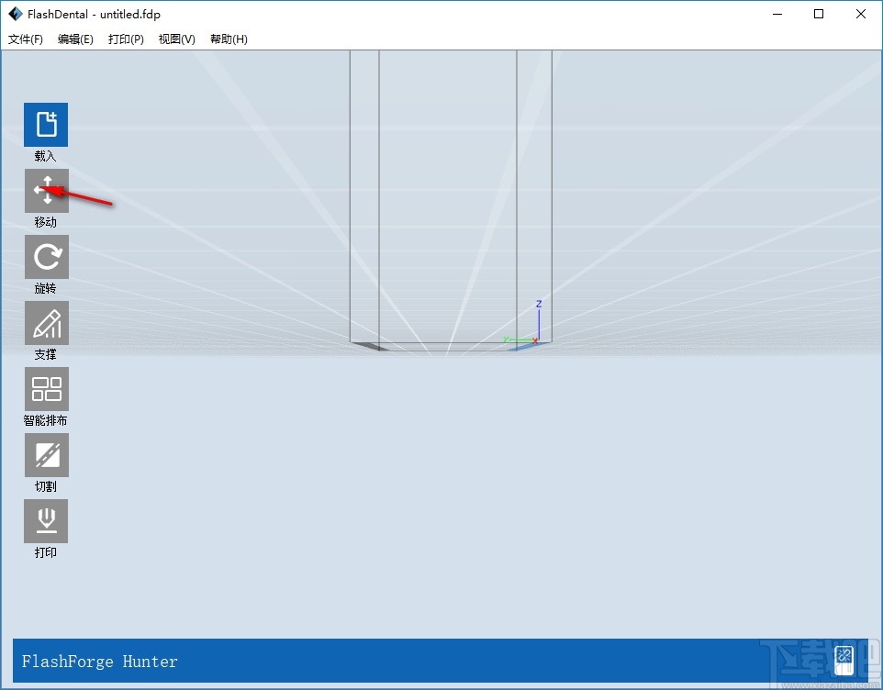The image size is (883, 690).
Task: Click the FlashForge Hunter label
Action: coord(98,662)
